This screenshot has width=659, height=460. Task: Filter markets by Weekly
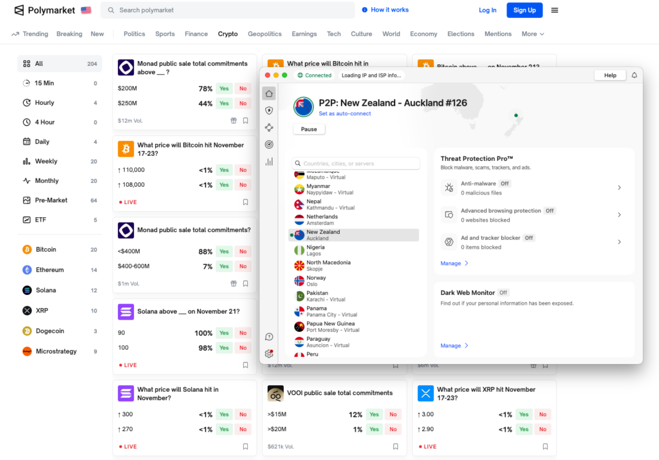point(60,161)
